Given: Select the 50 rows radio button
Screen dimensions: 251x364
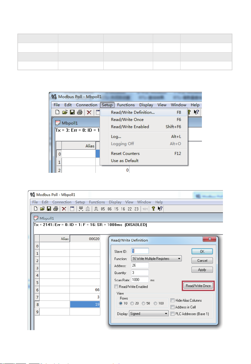Looking at the screenshot, I should 143,303.
